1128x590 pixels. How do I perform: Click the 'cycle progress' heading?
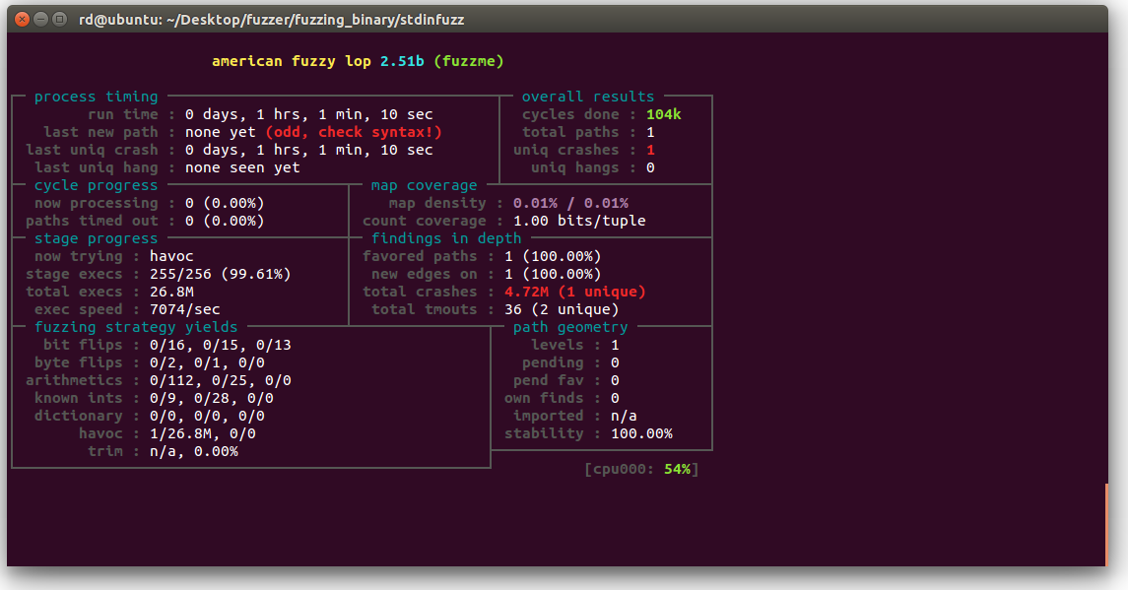point(96,185)
